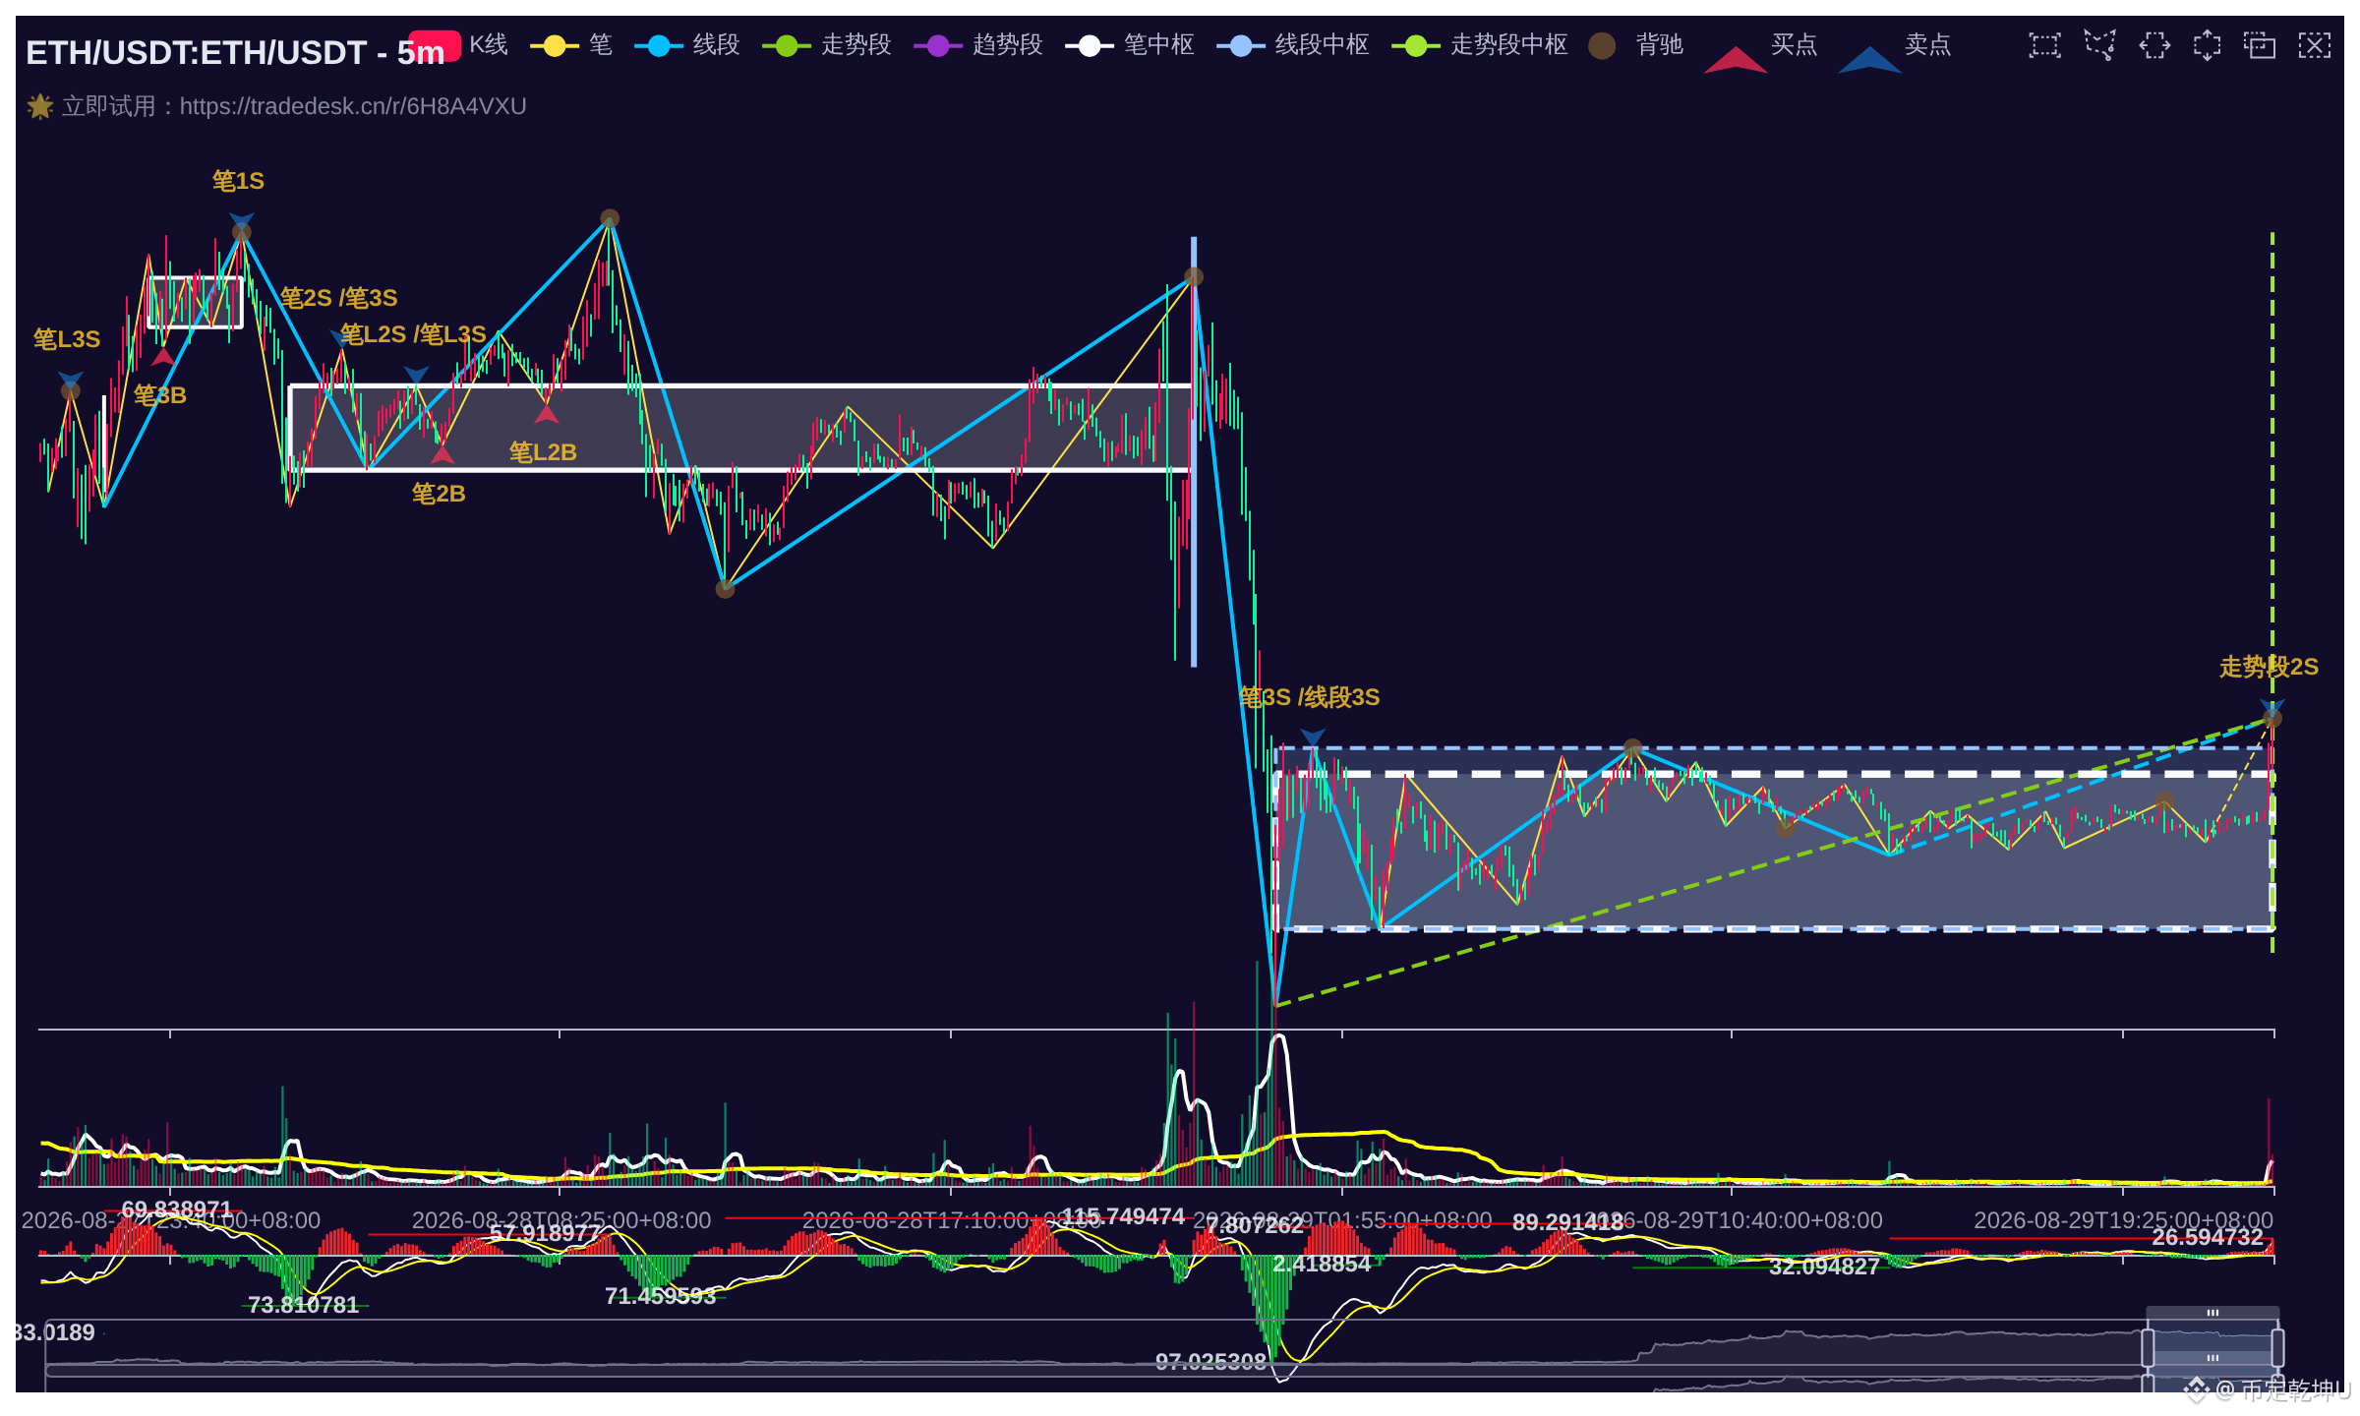Click the MACD value 32.094827
Screen dimensions: 2360x1416
pyautogui.click(x=1824, y=1267)
